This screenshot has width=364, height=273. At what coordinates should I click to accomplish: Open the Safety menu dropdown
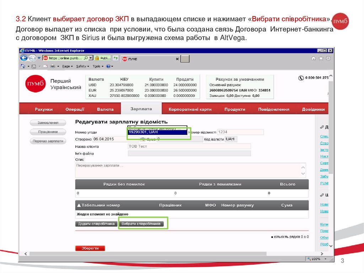(x=82, y=66)
